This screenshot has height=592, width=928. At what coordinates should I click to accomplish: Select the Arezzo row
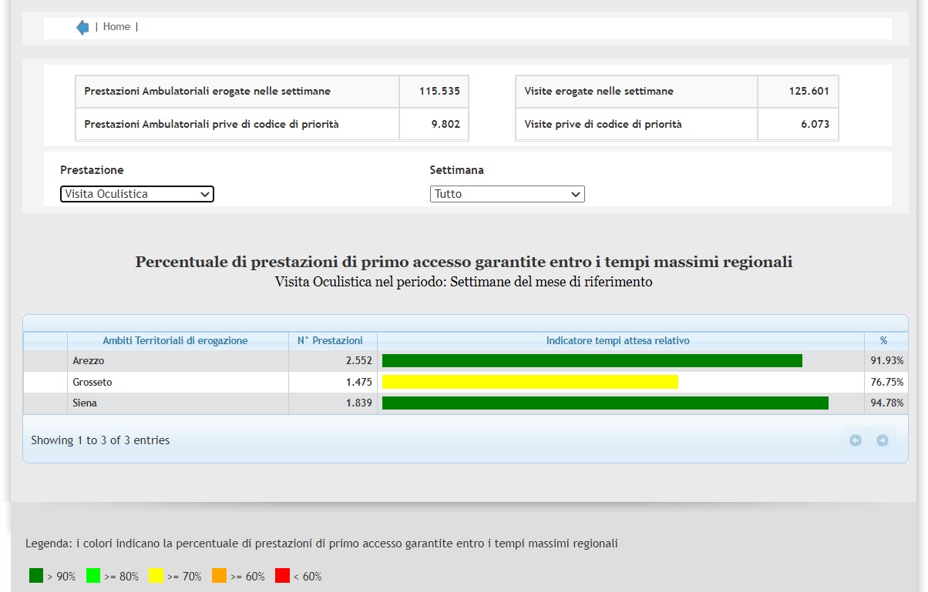[x=89, y=361]
